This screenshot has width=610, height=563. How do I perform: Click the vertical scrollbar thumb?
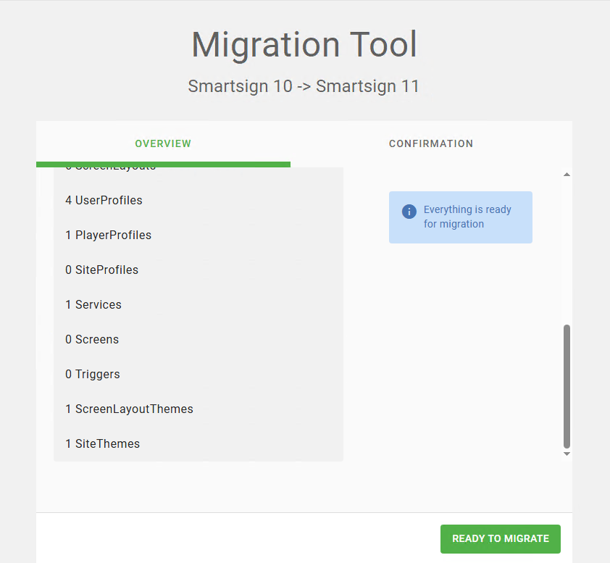(567, 387)
